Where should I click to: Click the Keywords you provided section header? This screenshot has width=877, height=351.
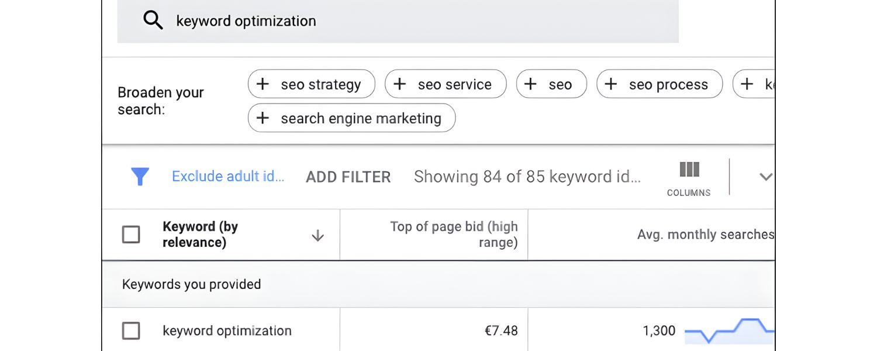(x=191, y=284)
